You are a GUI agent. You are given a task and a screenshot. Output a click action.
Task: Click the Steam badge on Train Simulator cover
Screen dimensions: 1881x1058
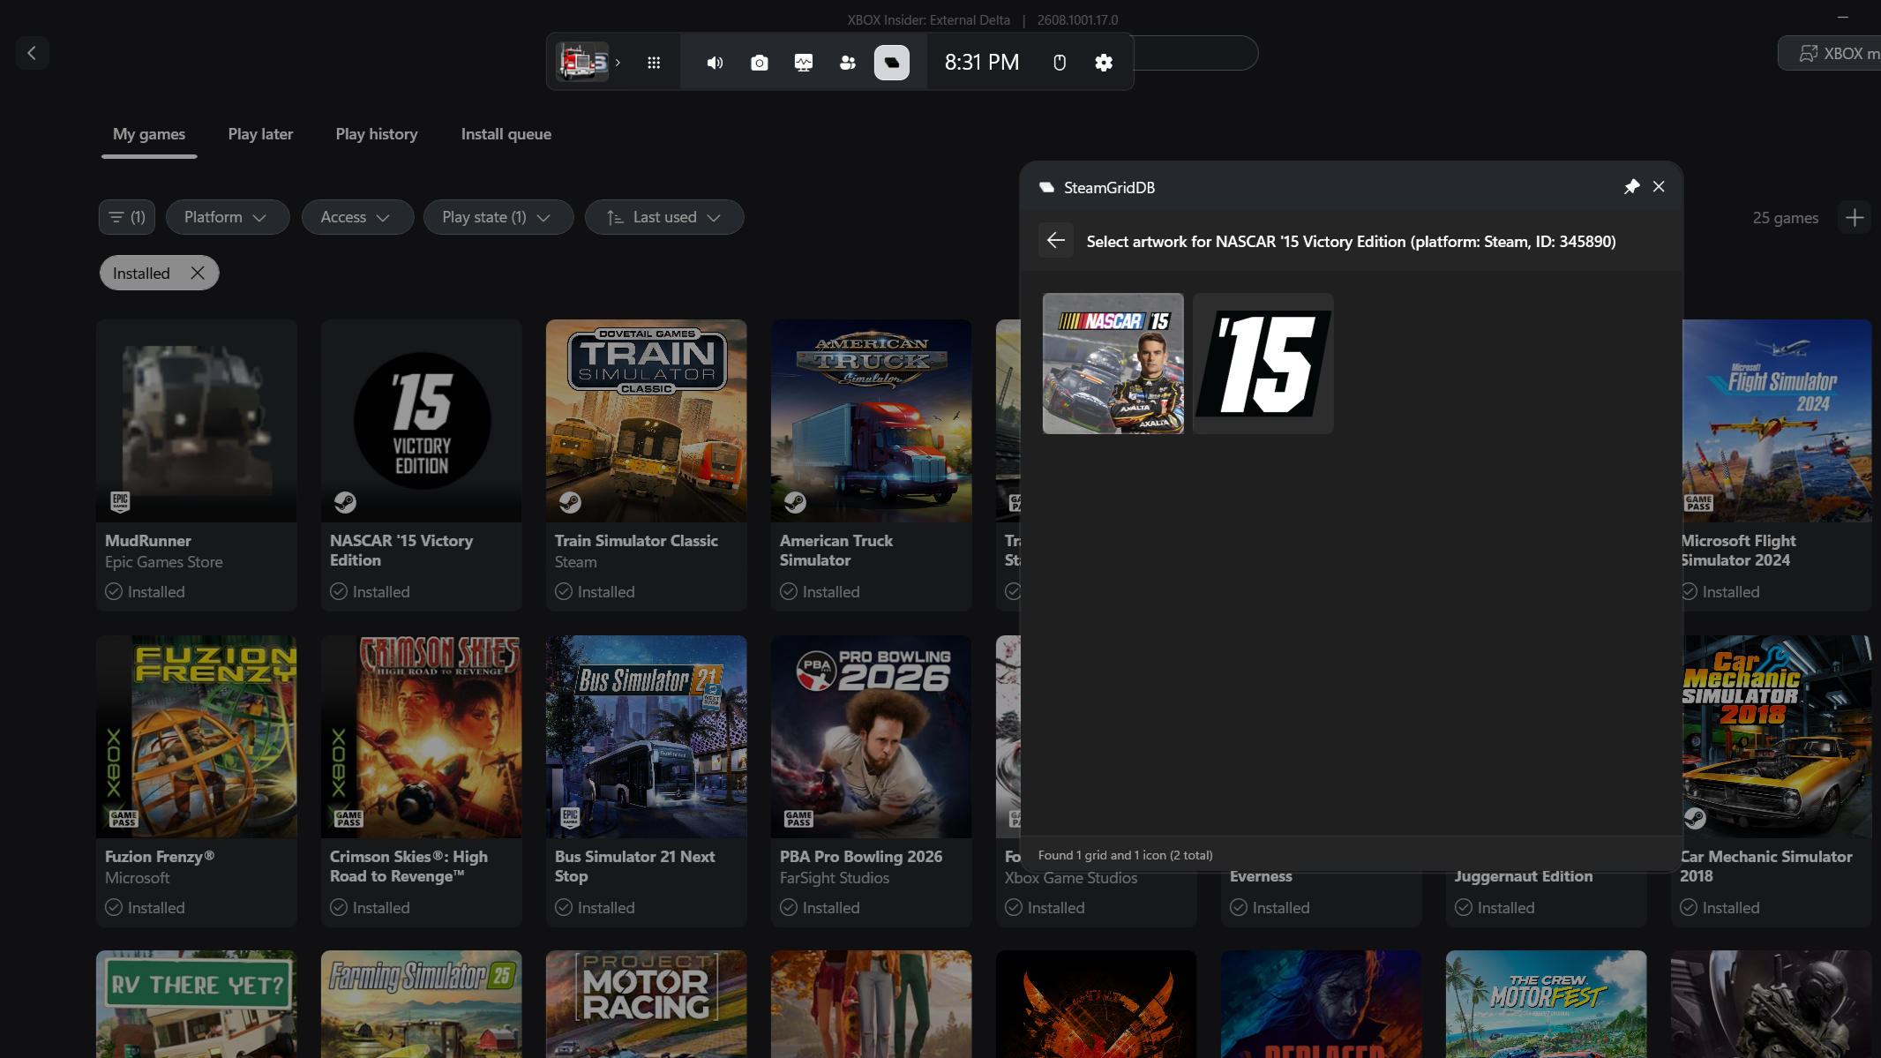pos(570,502)
